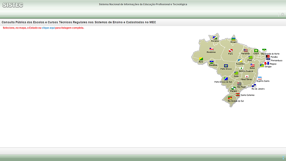286x161 pixels.
Task: Choose the São Paulo flag icon
Action: [239, 84]
